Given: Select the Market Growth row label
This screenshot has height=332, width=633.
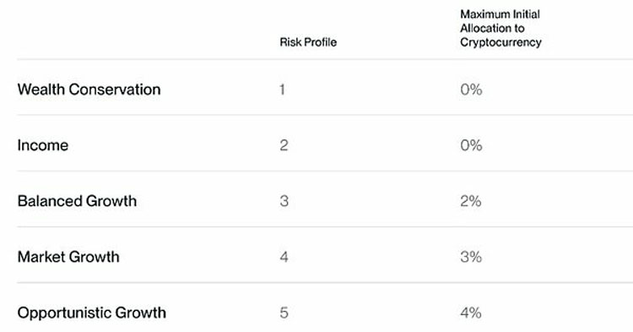Looking at the screenshot, I should [68, 257].
